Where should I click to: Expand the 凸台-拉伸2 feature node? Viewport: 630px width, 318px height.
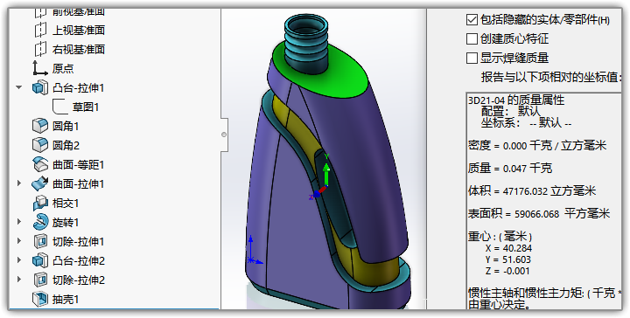(19, 260)
